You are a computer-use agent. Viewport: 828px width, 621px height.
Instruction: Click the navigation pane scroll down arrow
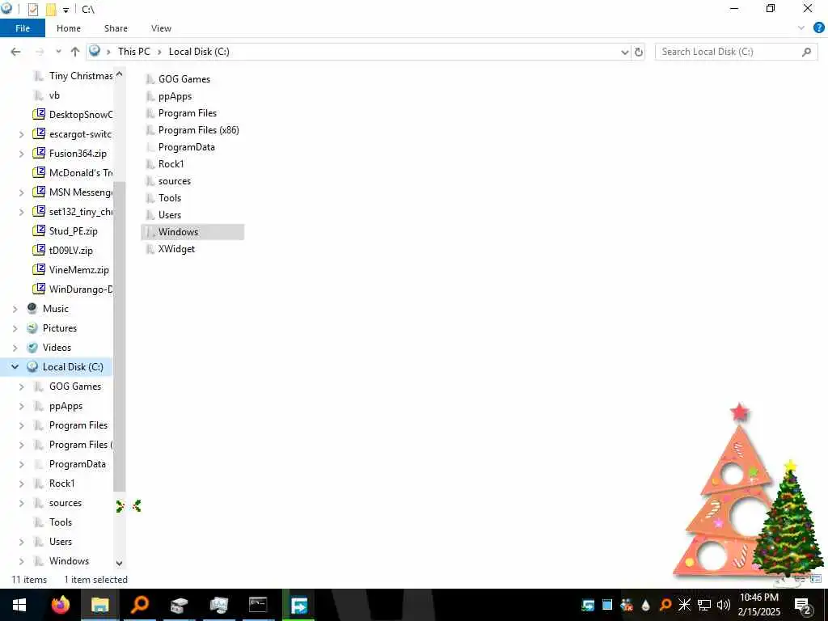(120, 564)
